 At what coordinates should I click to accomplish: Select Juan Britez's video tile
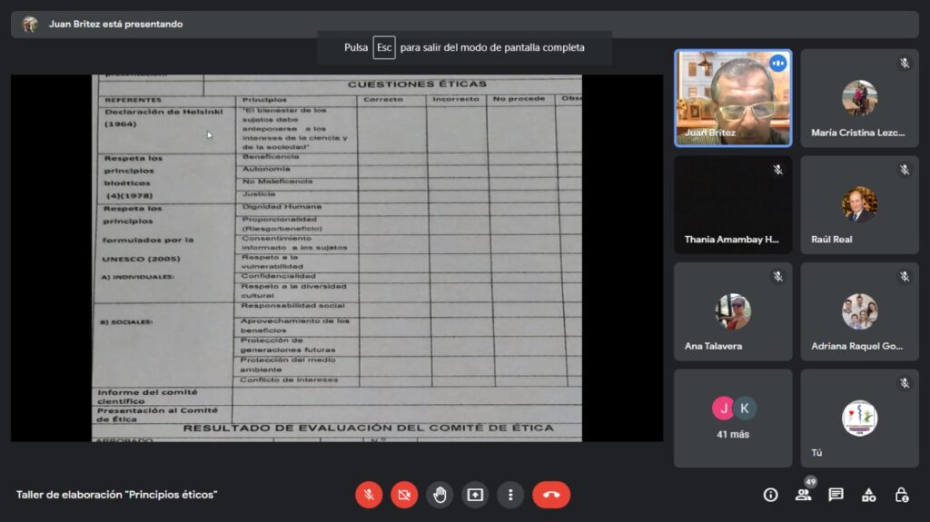pyautogui.click(x=732, y=98)
